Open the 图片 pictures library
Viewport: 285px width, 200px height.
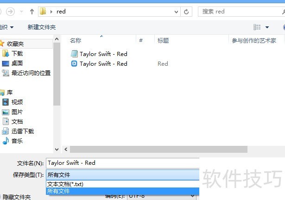click(x=17, y=112)
